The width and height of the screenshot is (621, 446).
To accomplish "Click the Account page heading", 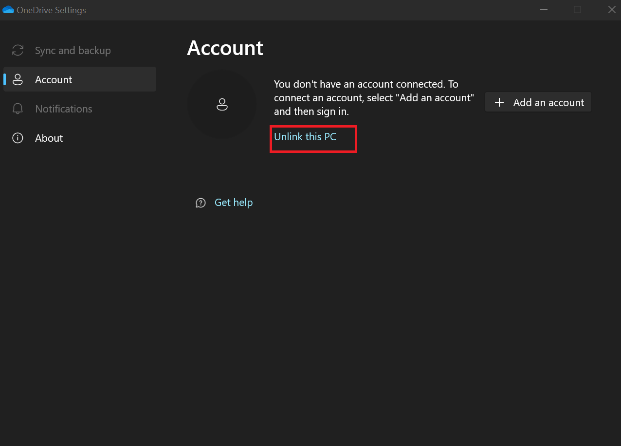I will 225,48.
